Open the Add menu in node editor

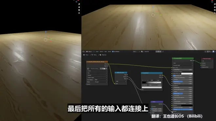[x=106, y=52]
